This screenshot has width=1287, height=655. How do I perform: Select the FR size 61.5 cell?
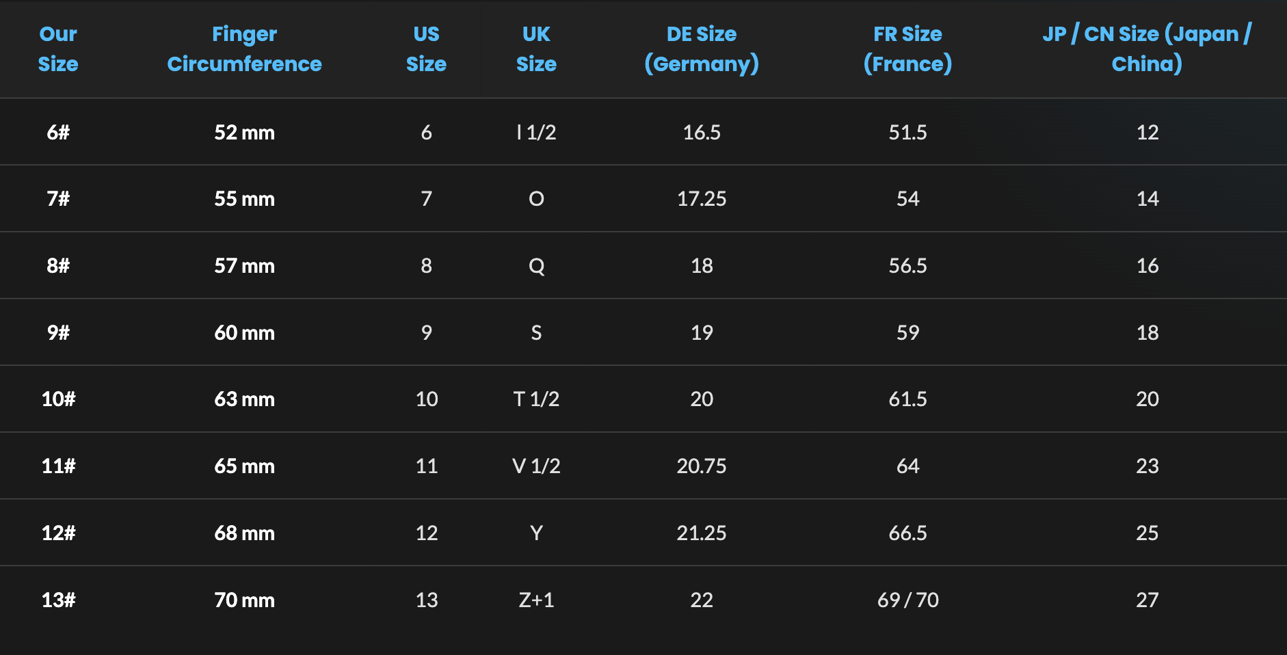tap(907, 399)
